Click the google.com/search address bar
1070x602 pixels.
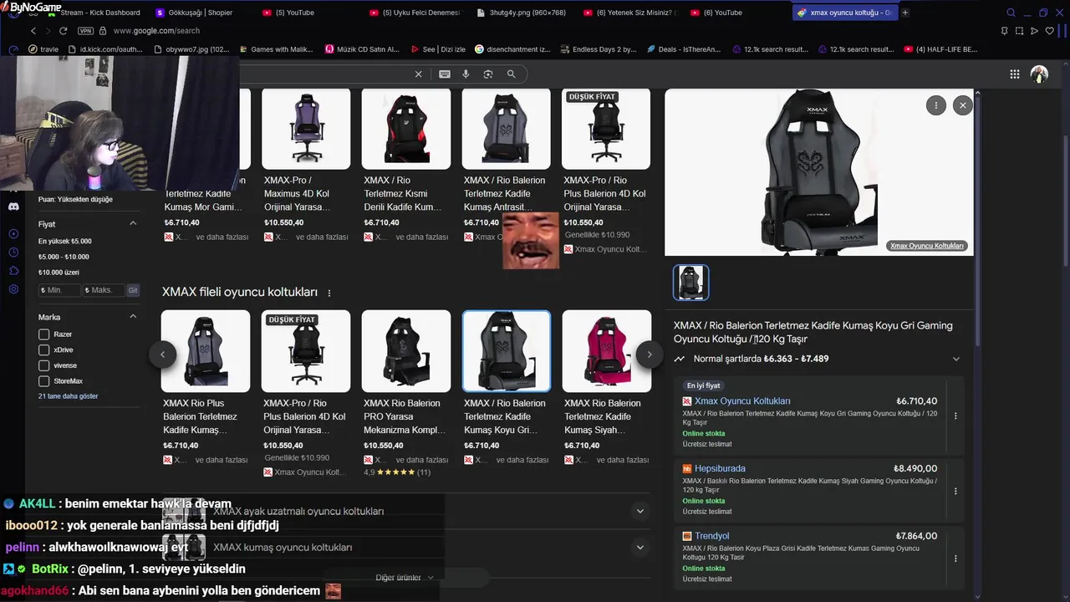[156, 31]
